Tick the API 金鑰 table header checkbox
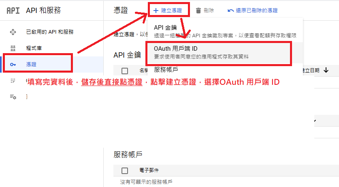Viewport: 339px width, 187px height. pos(125,71)
